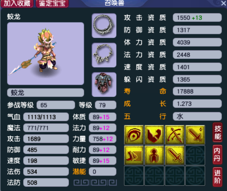Viewport: 227px width, 191px height.
Task: Select the eye swirl skill icon
Action: [x=134, y=135]
